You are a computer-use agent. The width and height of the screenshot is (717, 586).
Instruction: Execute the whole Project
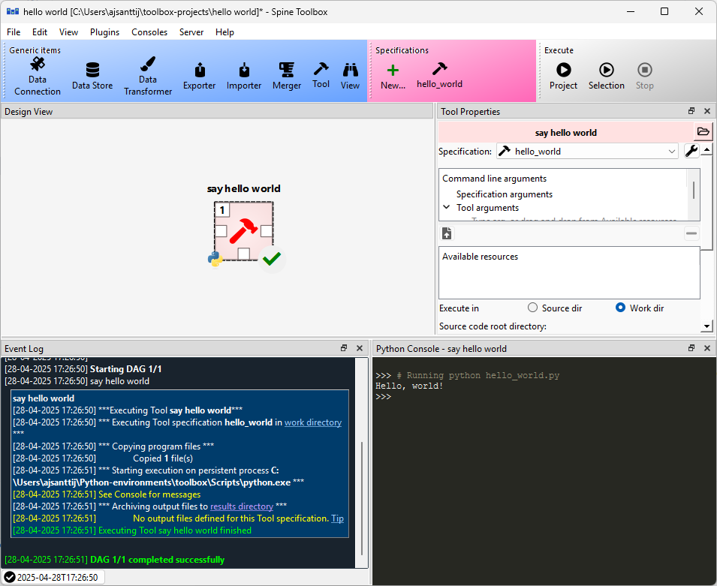click(563, 76)
